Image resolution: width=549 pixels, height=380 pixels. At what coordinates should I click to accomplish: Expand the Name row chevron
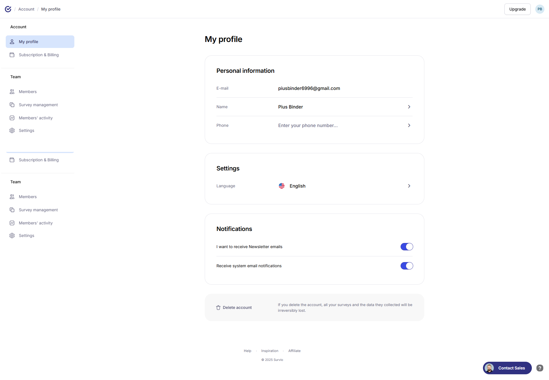coord(409,107)
